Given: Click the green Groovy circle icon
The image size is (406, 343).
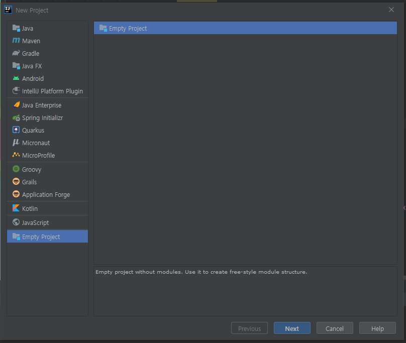Looking at the screenshot, I should (x=16, y=169).
